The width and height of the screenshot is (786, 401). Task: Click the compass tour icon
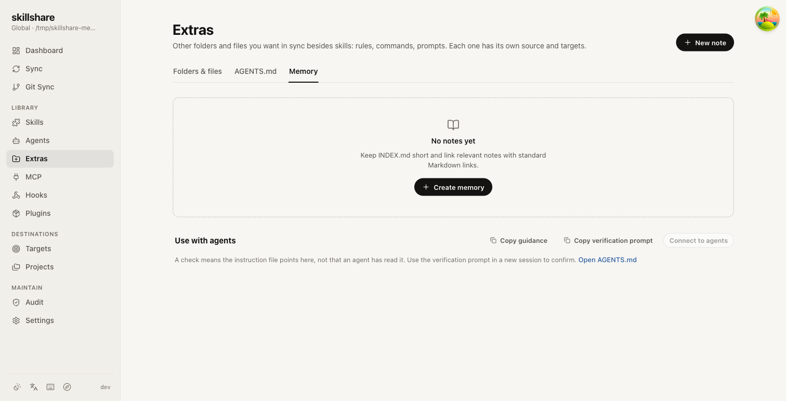coord(67,387)
